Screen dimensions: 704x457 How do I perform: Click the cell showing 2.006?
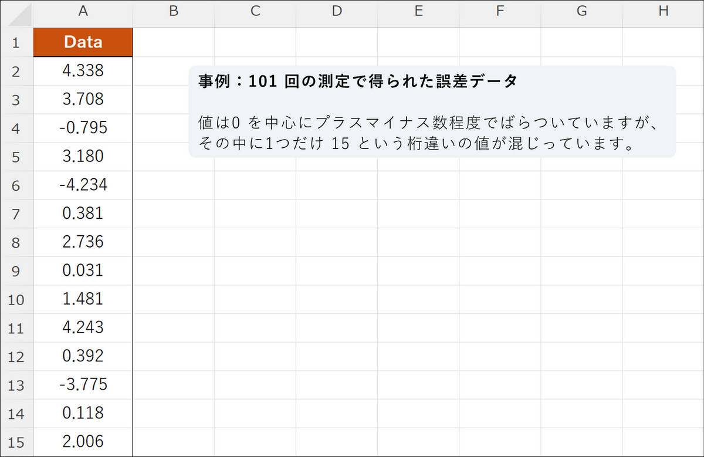coord(83,441)
